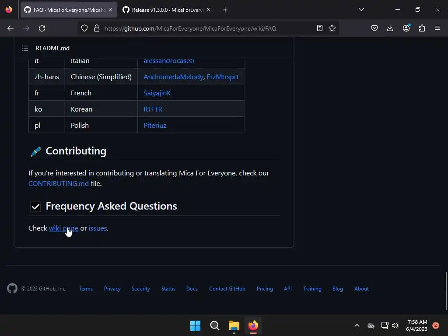Viewport: 448px width, 336px height.
Task: Open Piteriuz's profile link
Action: [155, 126]
